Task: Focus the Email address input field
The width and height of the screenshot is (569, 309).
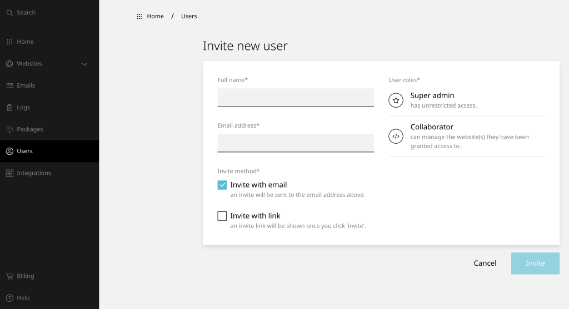Action: click(x=296, y=143)
